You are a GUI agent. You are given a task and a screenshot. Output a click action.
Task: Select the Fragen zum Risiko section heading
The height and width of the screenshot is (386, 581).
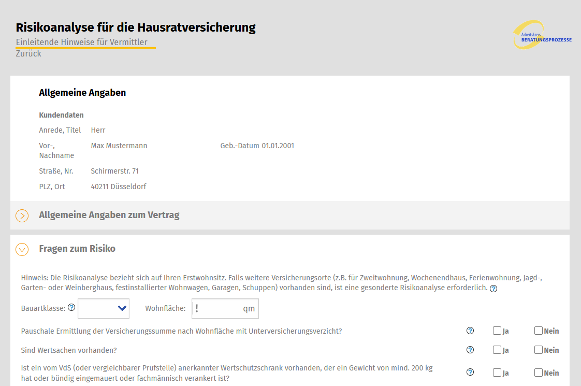[x=77, y=248]
